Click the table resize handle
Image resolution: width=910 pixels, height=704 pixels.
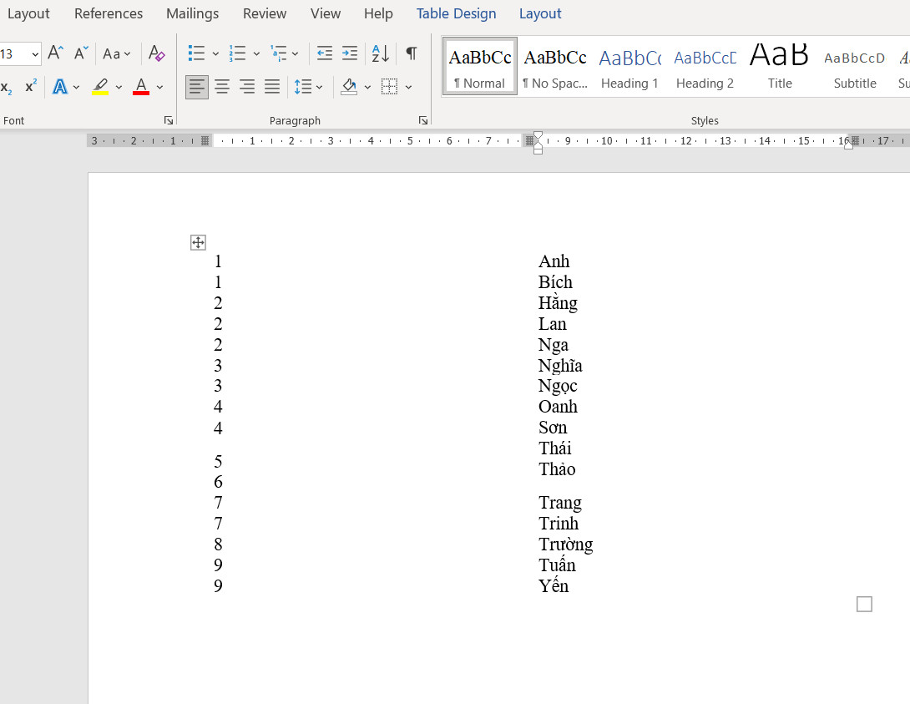(x=864, y=604)
